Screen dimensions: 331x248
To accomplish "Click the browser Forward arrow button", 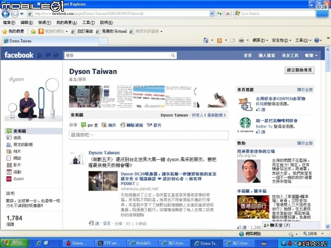I will click(14, 14).
